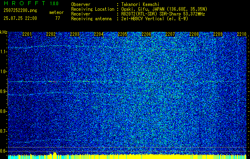Click the 2201 time marker
Image resolution: width=250 pixels, height=159 pixels.
pyautogui.click(x=27, y=34)
